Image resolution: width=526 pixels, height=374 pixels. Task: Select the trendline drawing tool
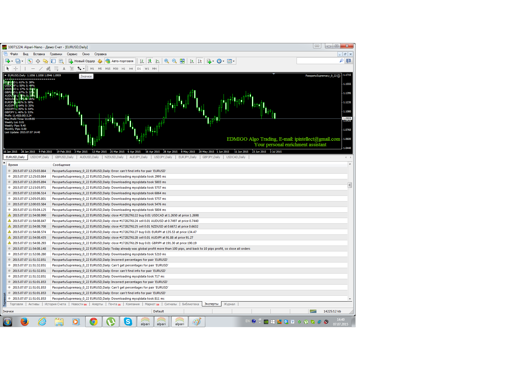click(41, 69)
